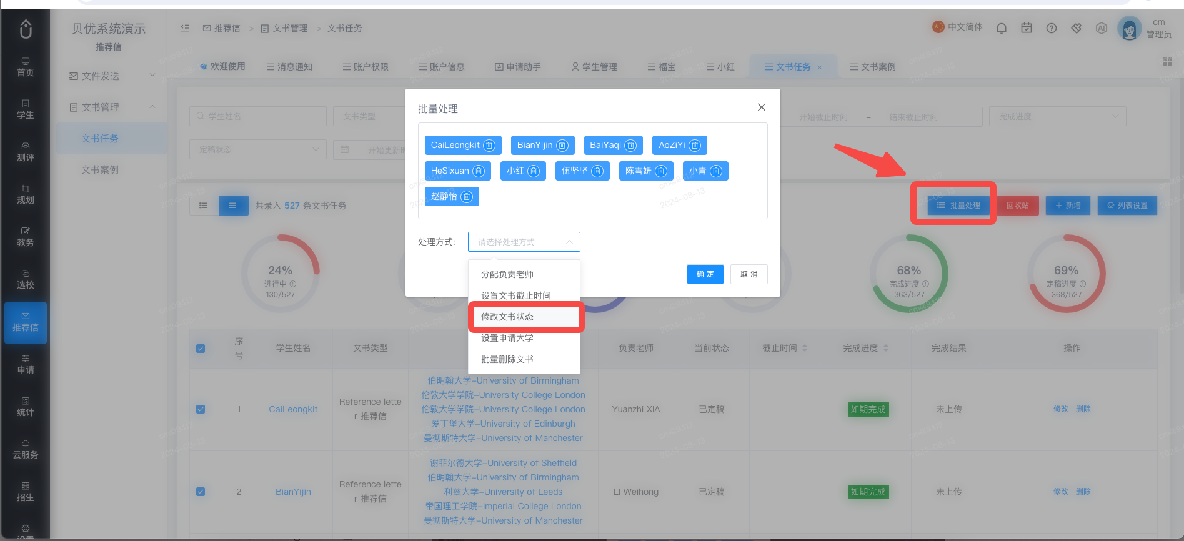
Task: Toggle the select-all checkbox in table header
Action: coord(201,349)
